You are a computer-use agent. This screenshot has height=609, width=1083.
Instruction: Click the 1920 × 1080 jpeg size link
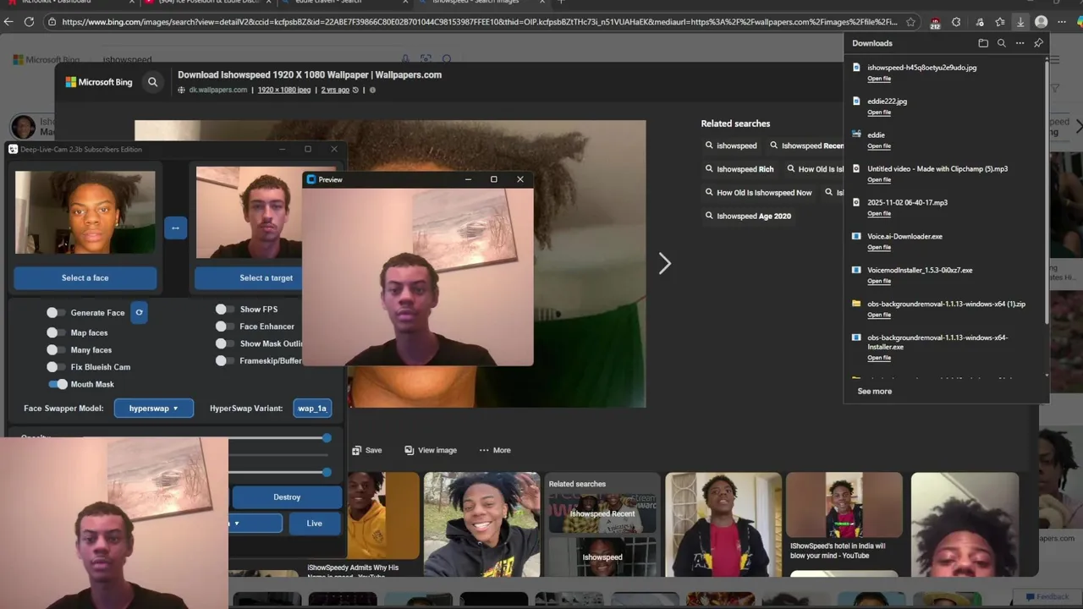pyautogui.click(x=284, y=90)
